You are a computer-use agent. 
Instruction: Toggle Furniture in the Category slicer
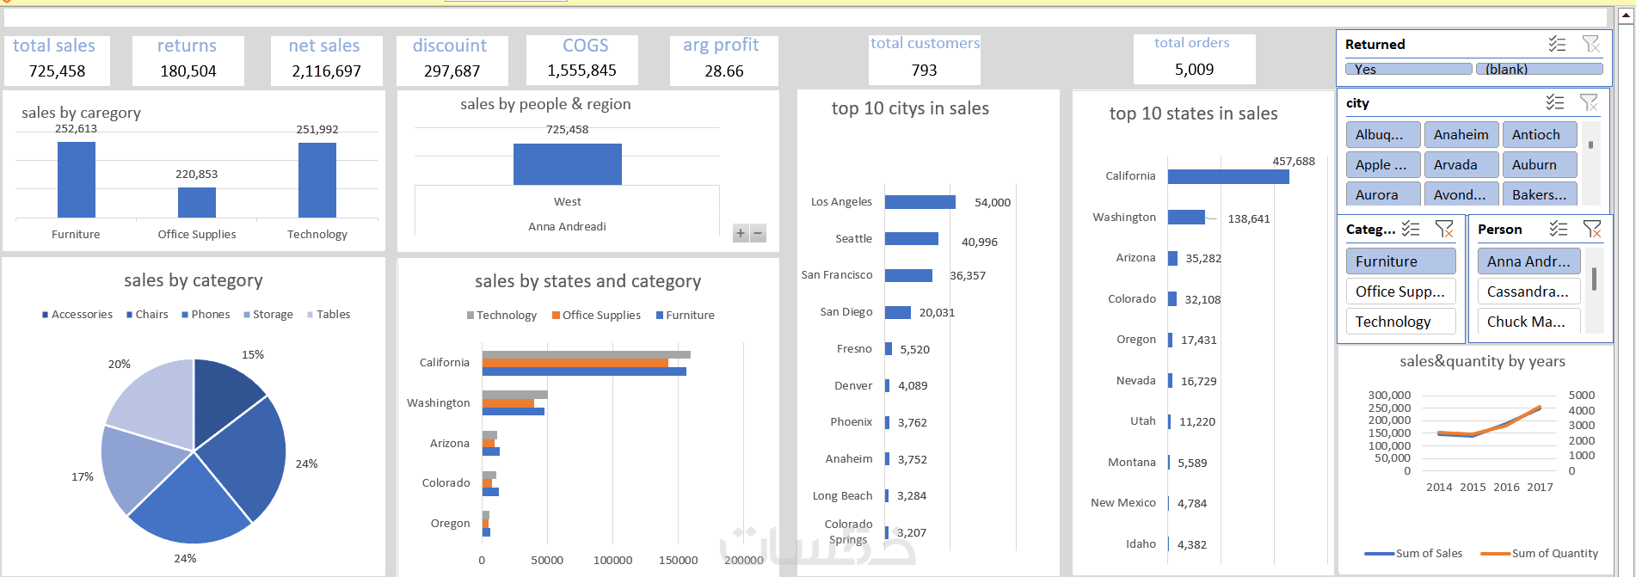tap(1400, 261)
